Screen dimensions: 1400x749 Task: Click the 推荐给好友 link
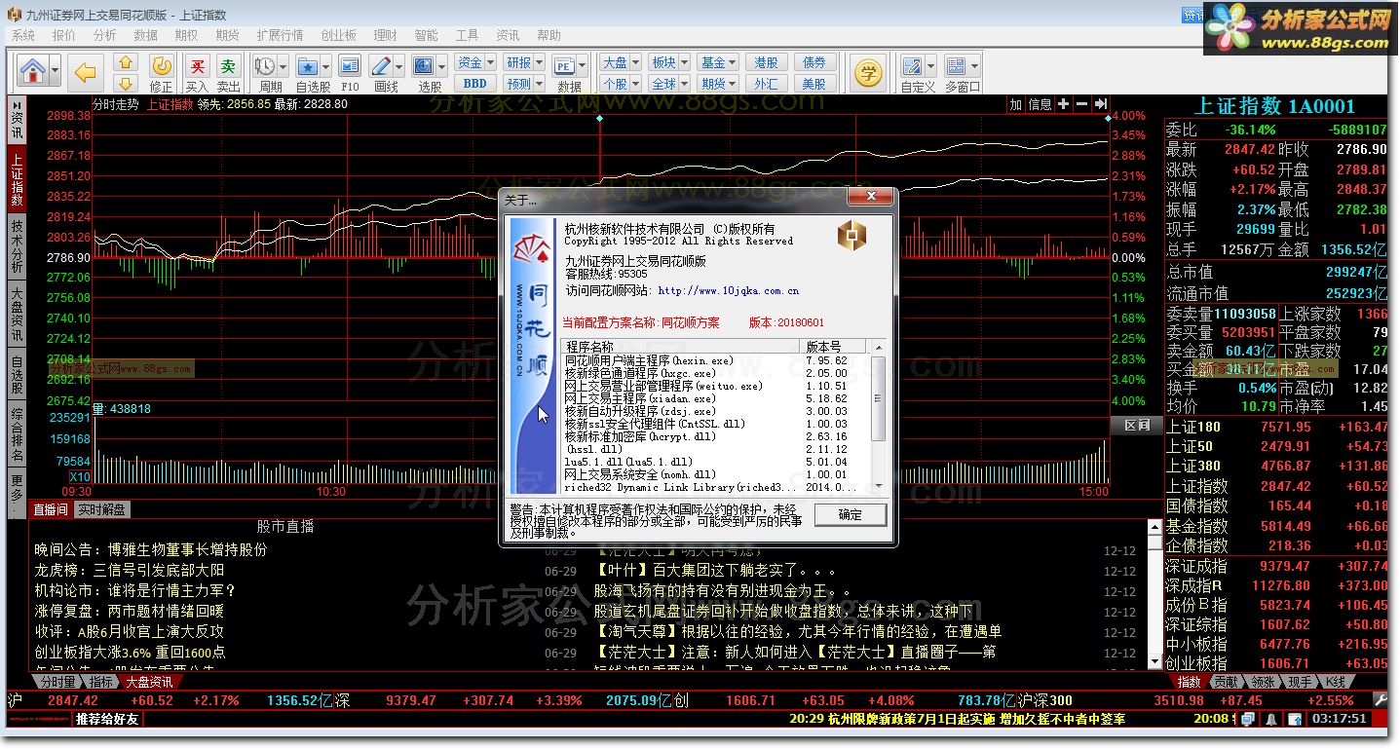[107, 720]
